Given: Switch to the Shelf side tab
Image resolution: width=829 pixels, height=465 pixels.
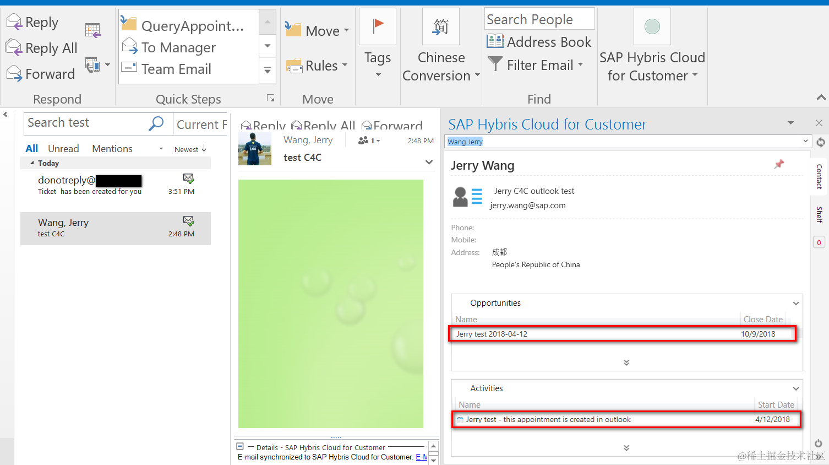Looking at the screenshot, I should tap(819, 214).
